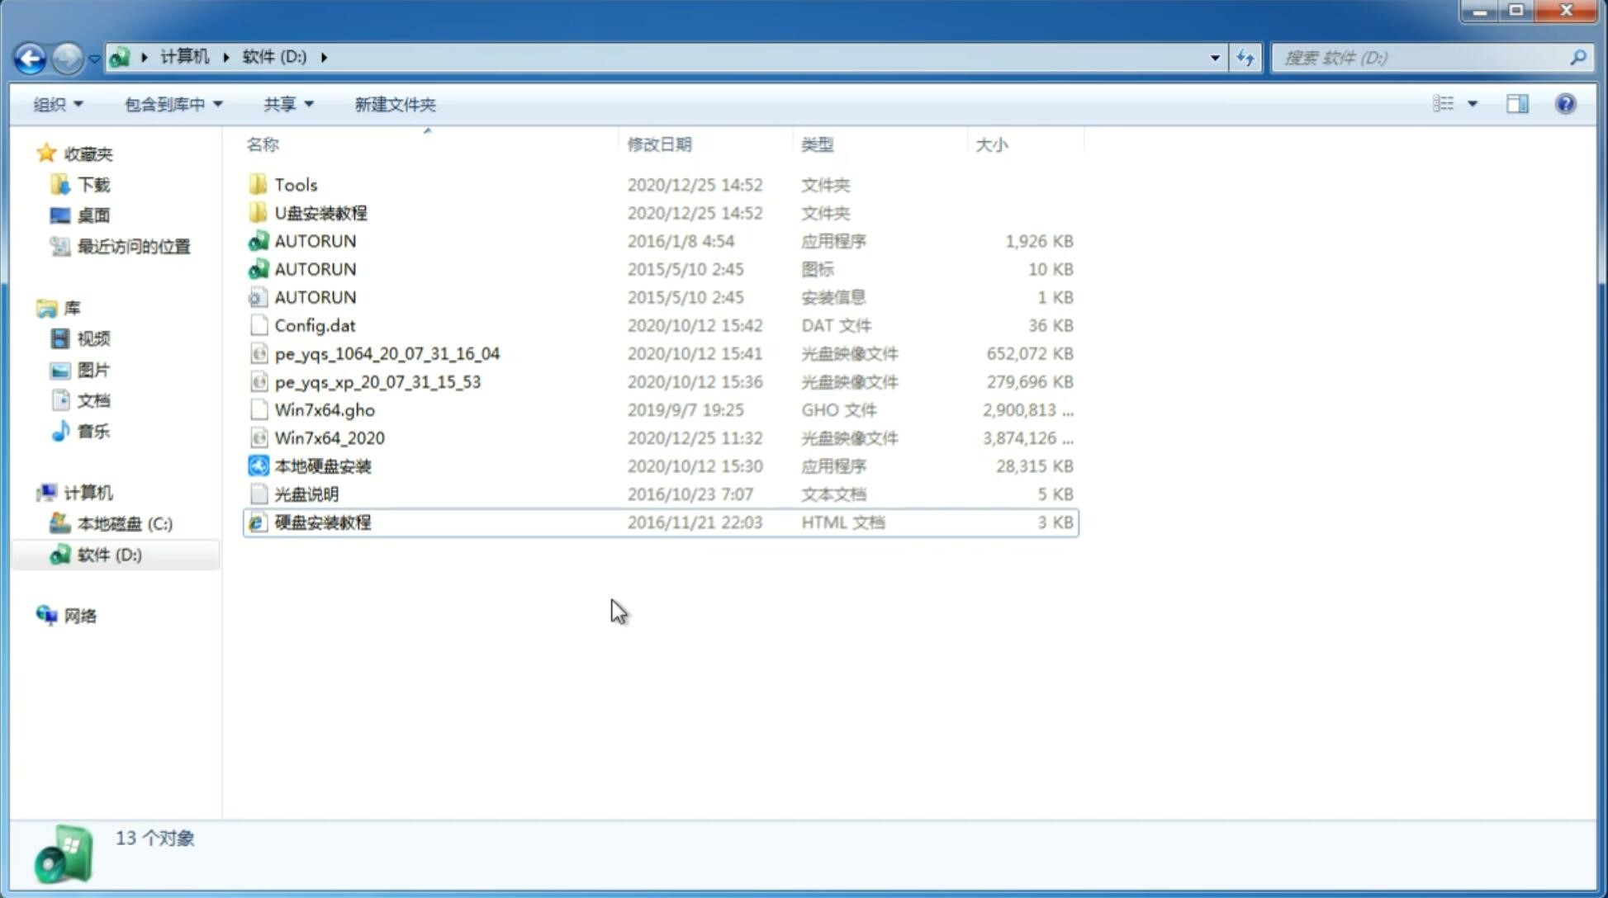Open the U盘安装教程 folder
Viewport: 1608px width, 898px height.
pos(320,212)
